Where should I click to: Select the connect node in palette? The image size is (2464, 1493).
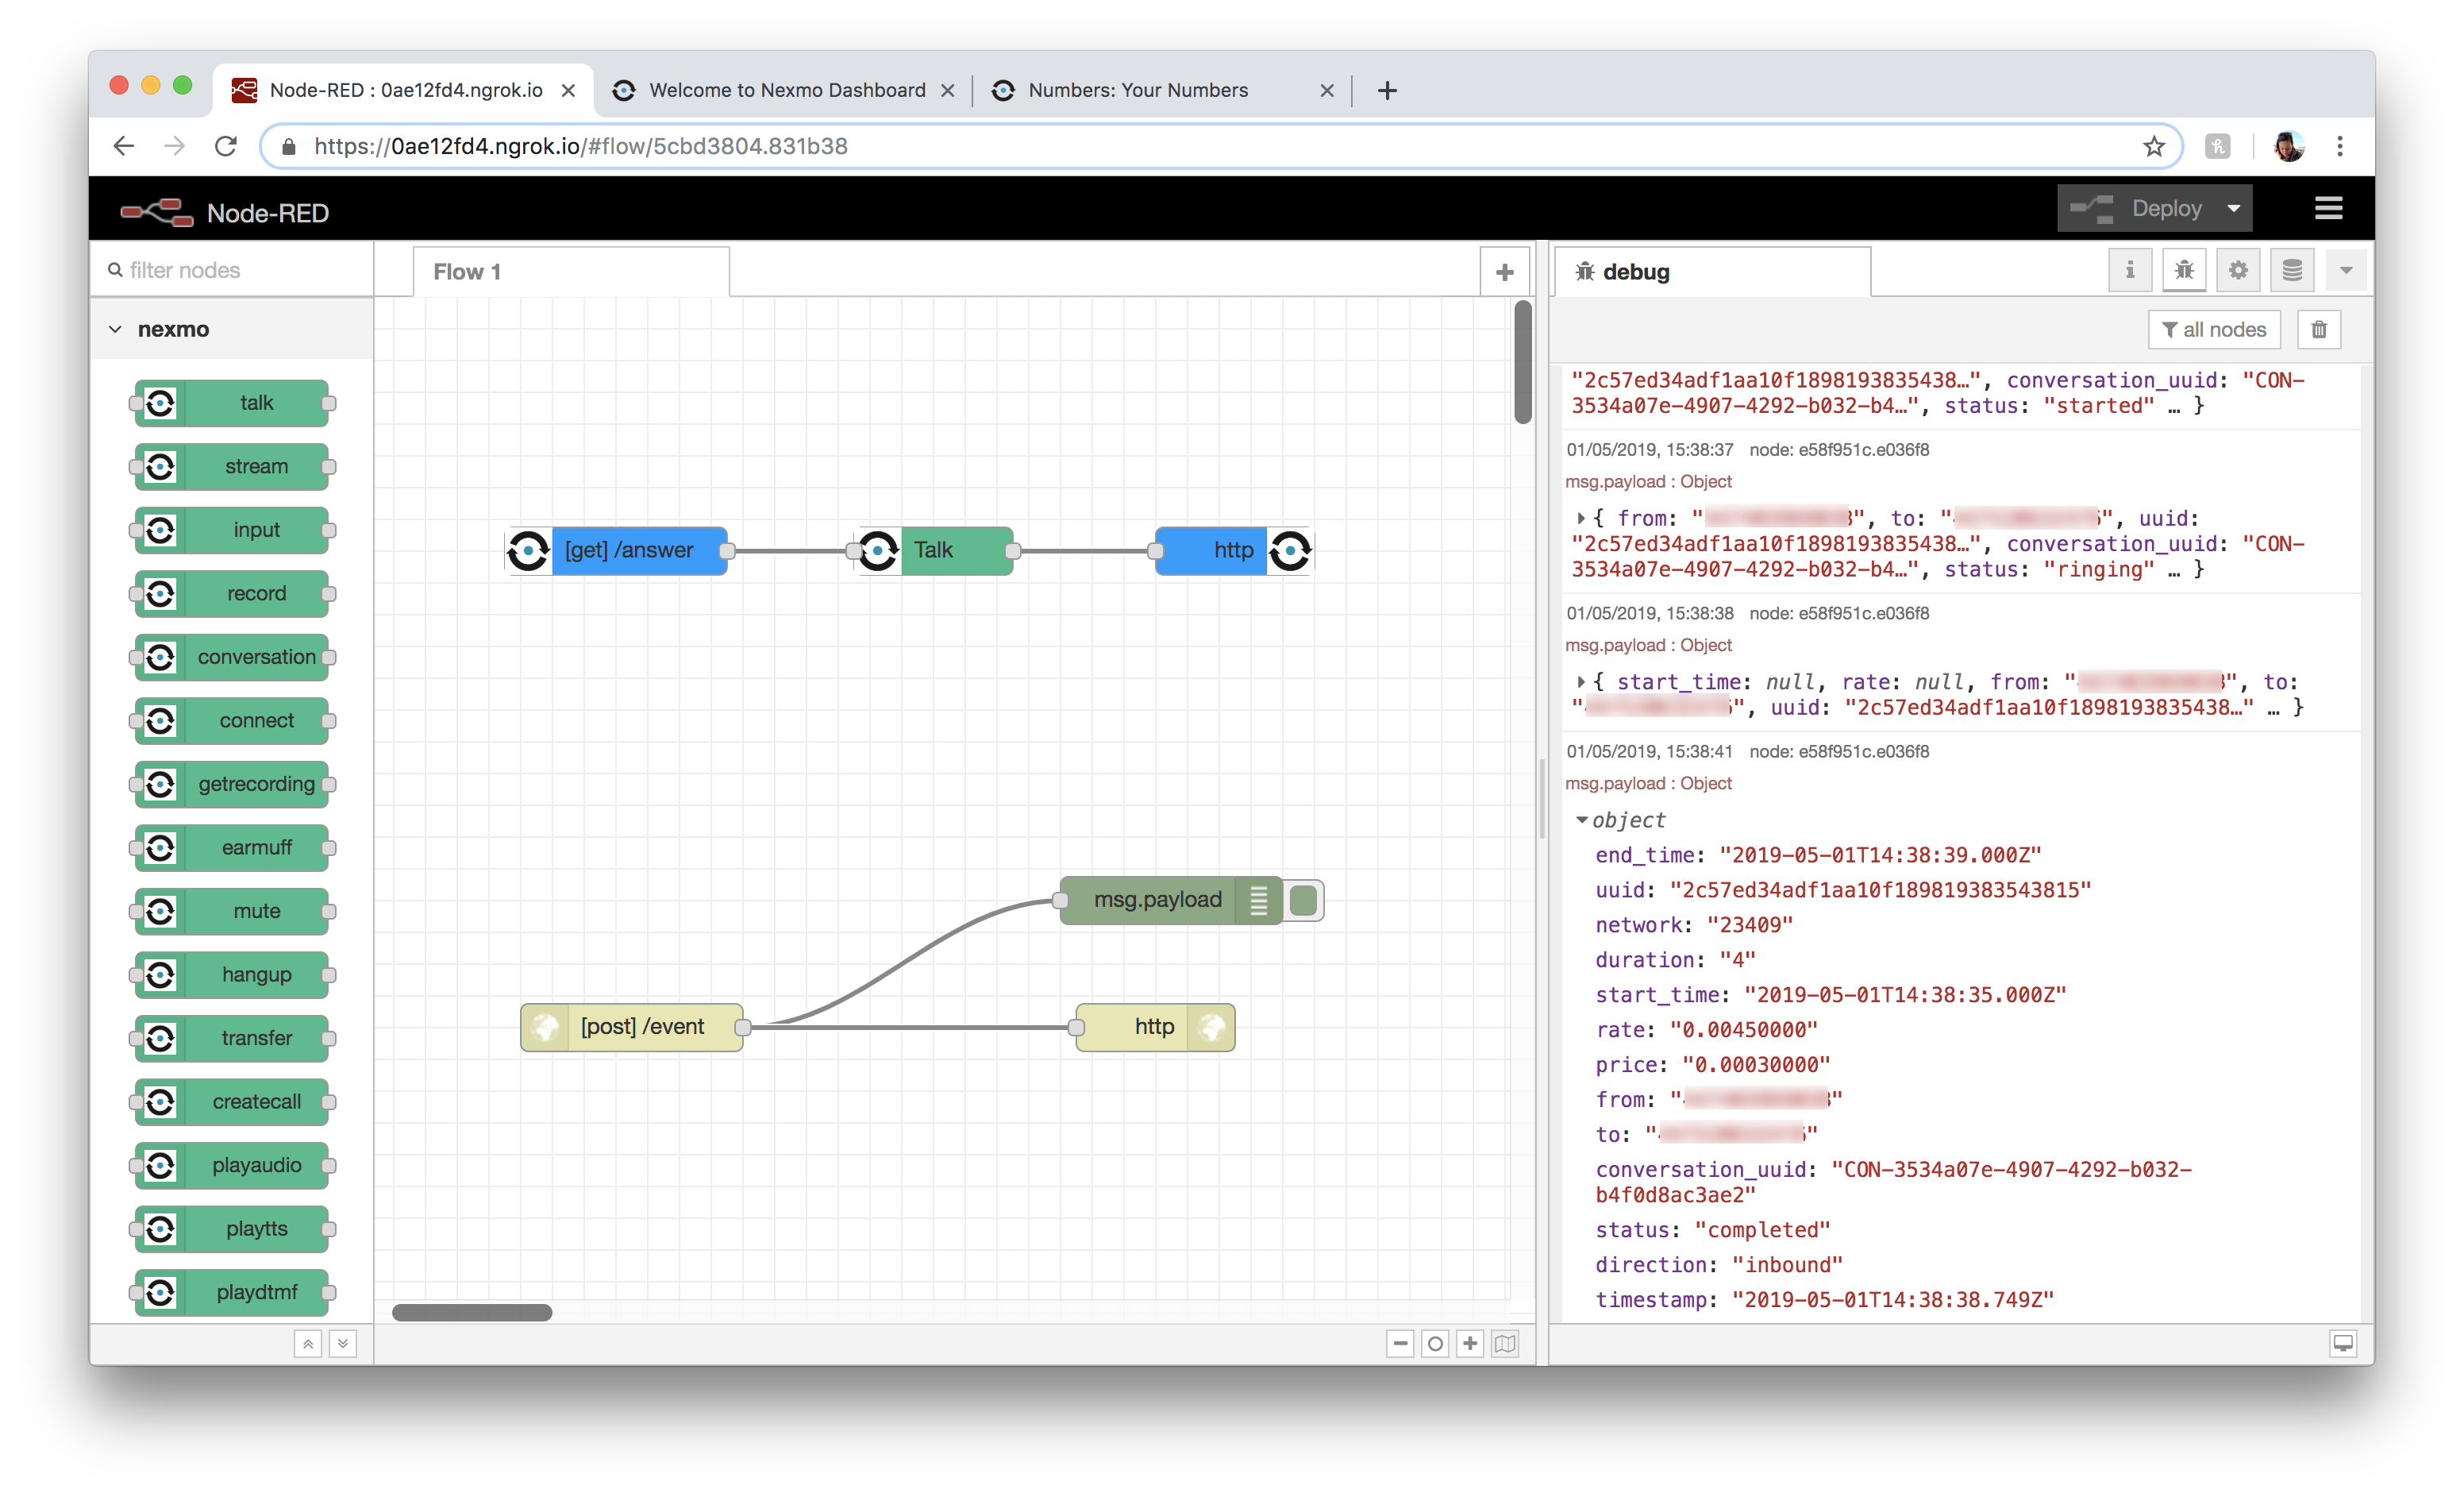(232, 720)
